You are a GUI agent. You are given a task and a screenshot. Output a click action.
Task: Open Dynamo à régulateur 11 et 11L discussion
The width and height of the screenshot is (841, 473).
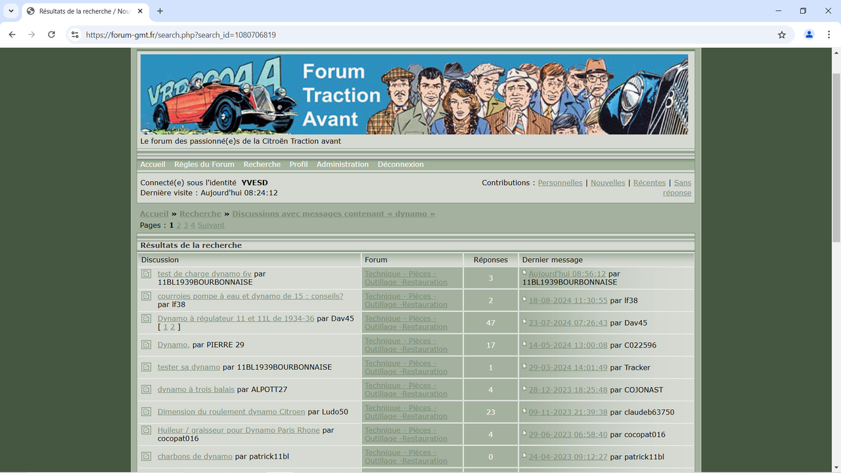tap(236, 319)
